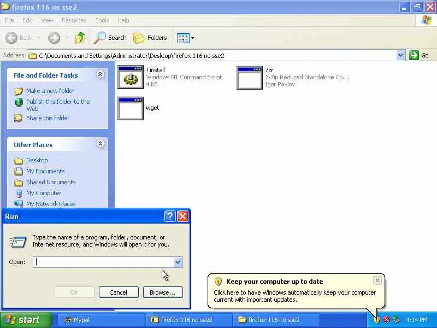Viewport: 437px width, 328px height.
Task: Click 'Make a new folder' link
Action: point(50,91)
